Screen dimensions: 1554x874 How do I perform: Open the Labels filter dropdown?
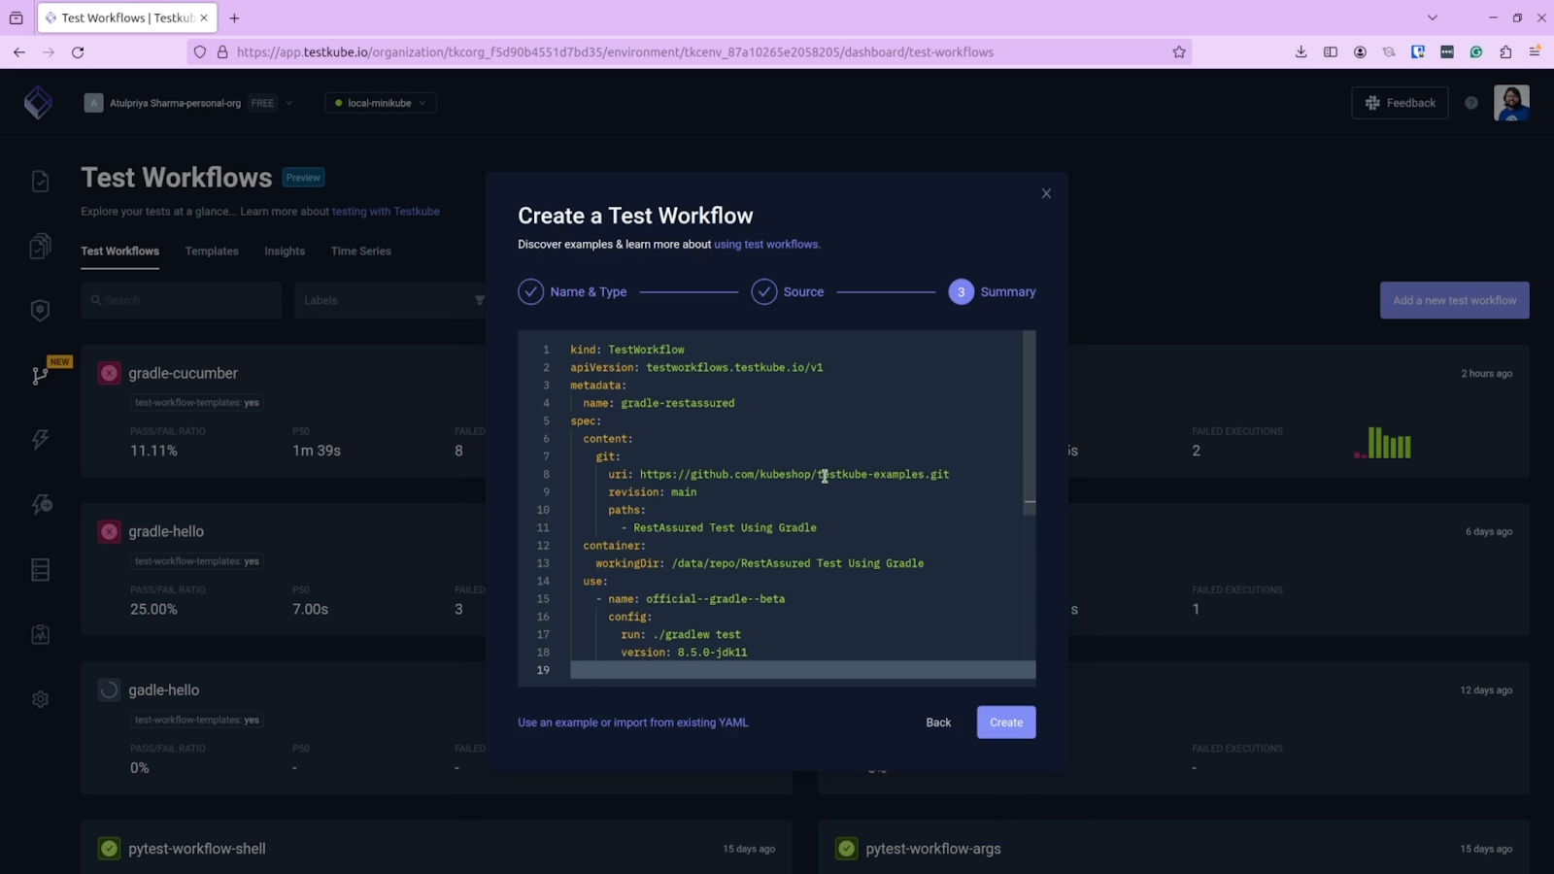[x=392, y=300]
